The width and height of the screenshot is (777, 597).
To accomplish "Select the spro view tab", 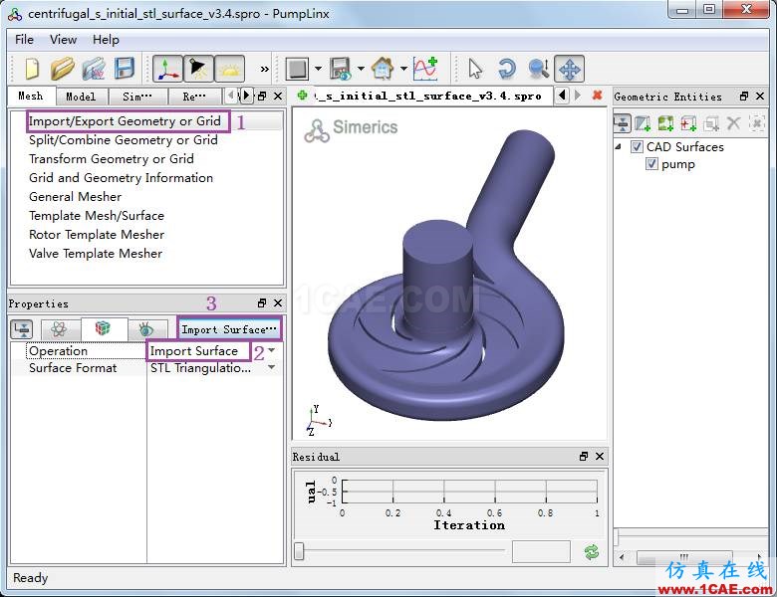I will (428, 97).
